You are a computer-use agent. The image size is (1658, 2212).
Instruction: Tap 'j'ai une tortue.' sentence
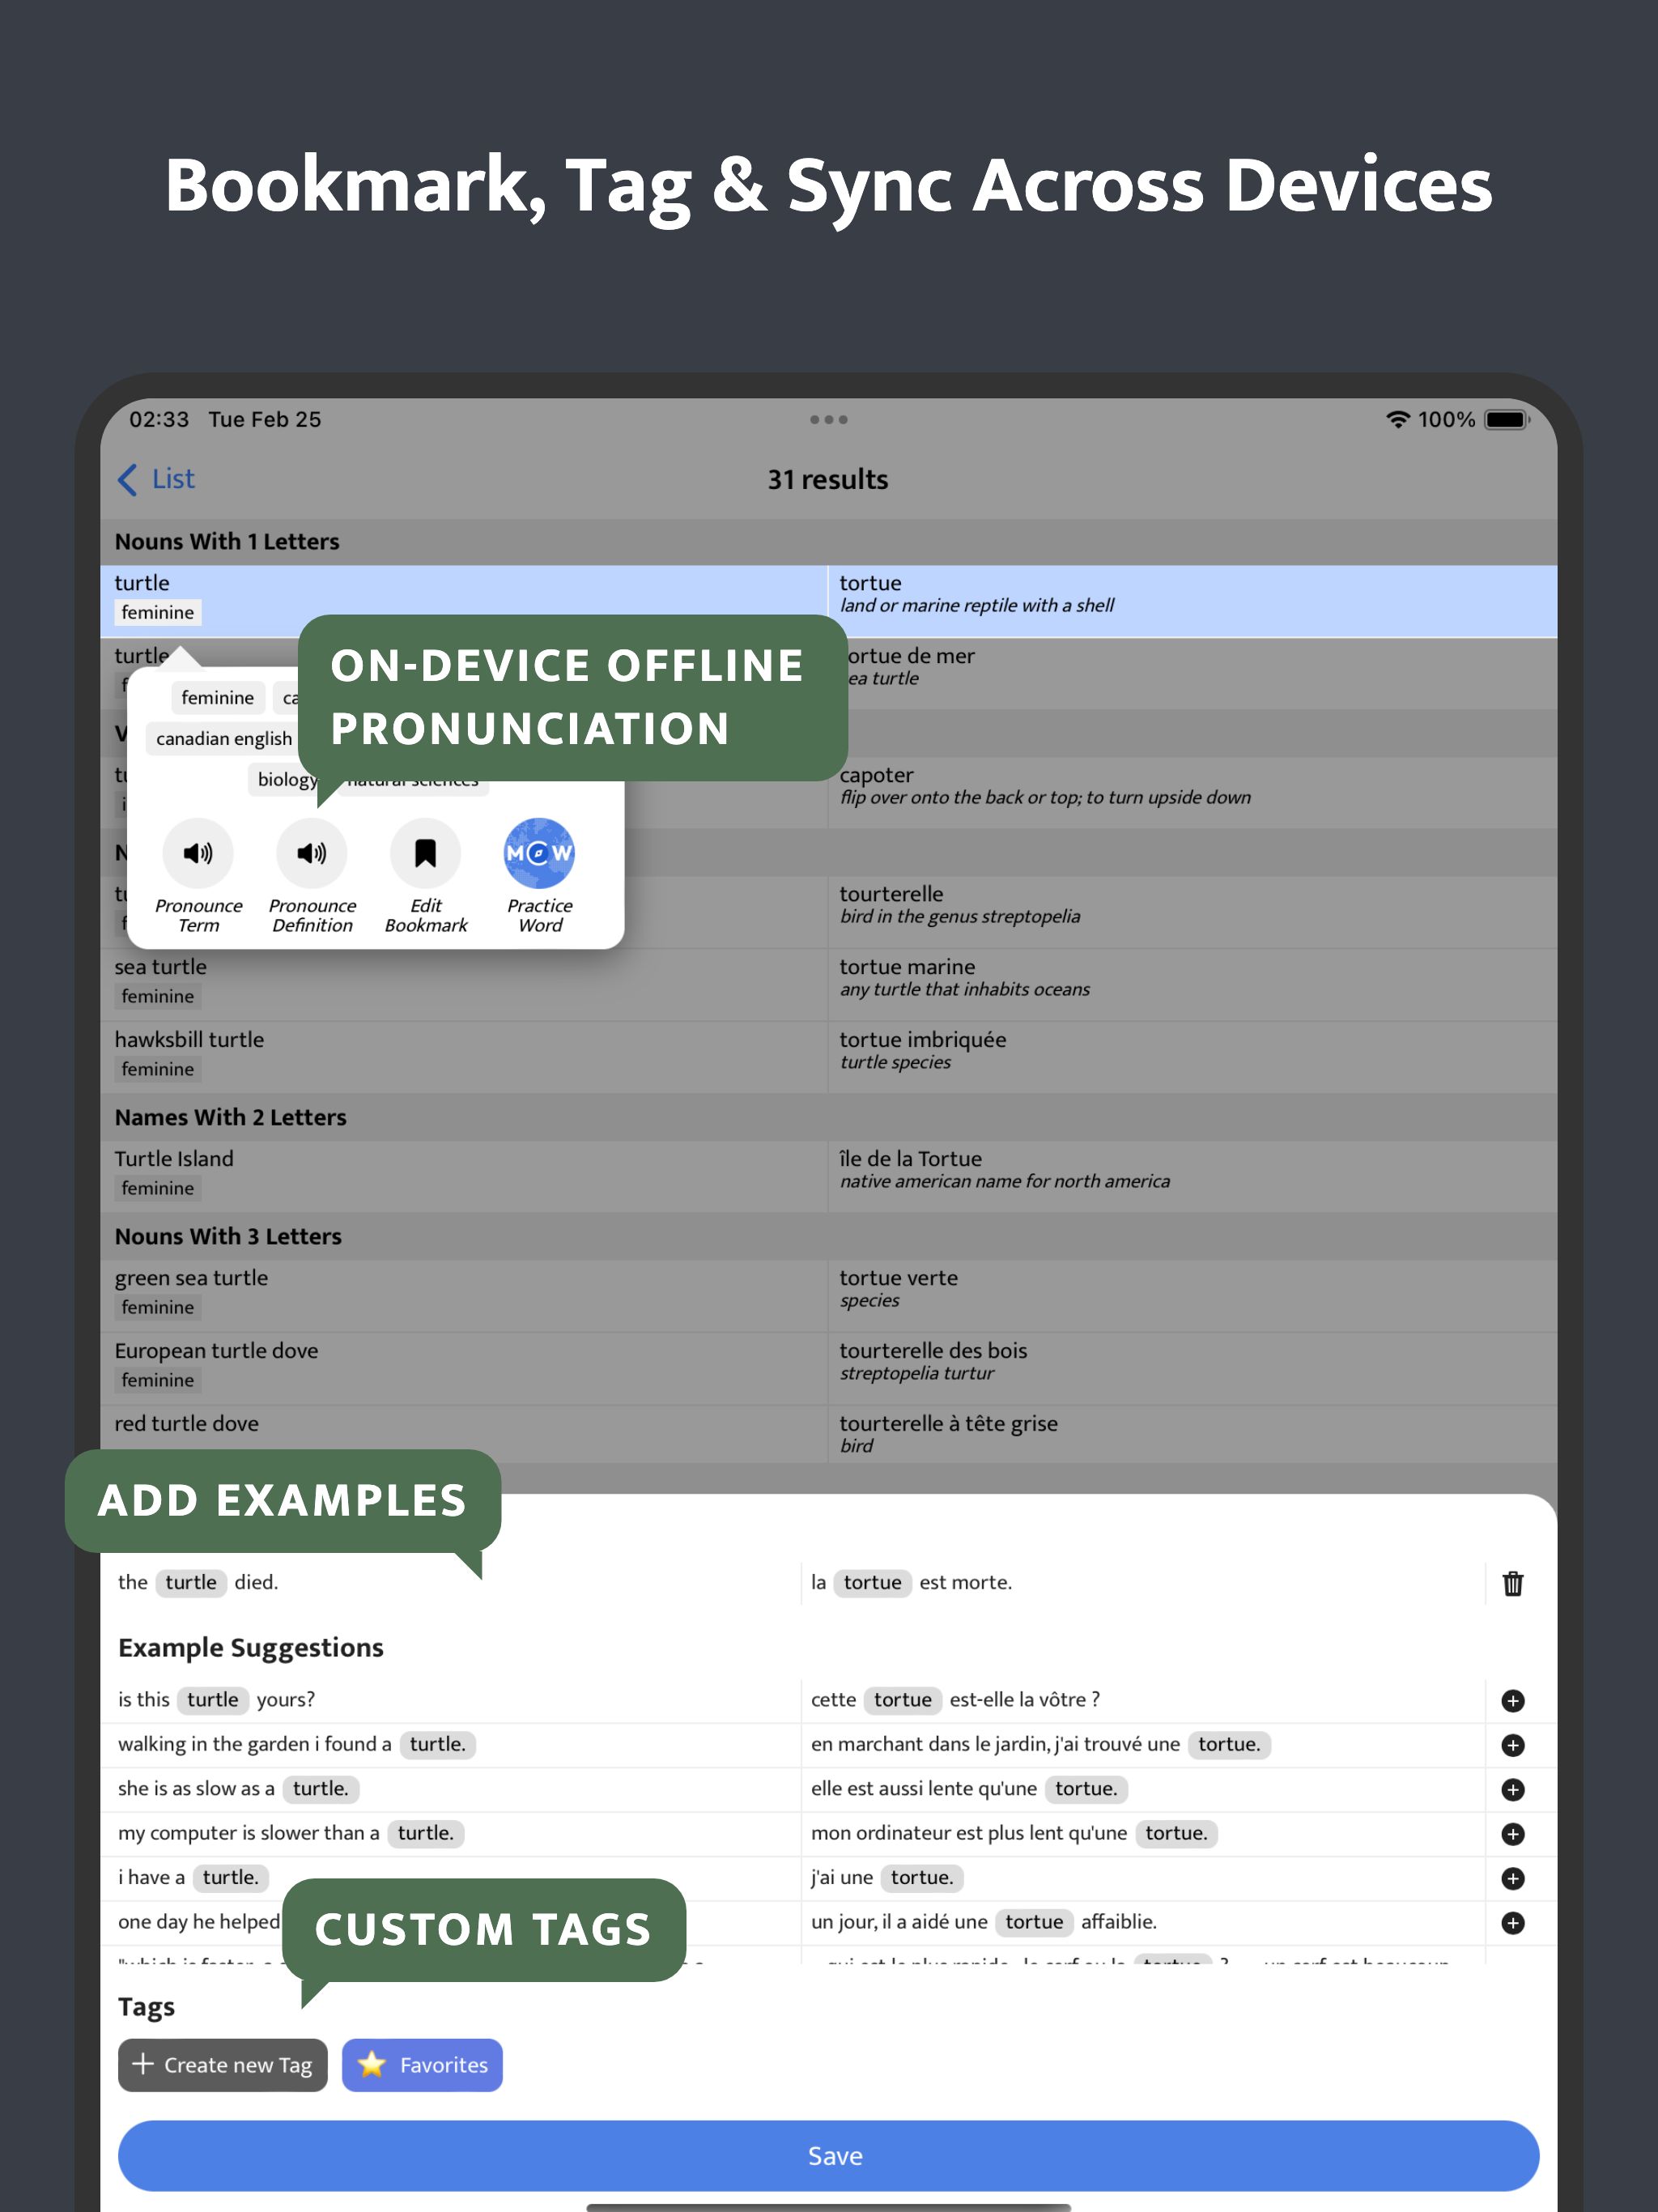[x=887, y=1878]
